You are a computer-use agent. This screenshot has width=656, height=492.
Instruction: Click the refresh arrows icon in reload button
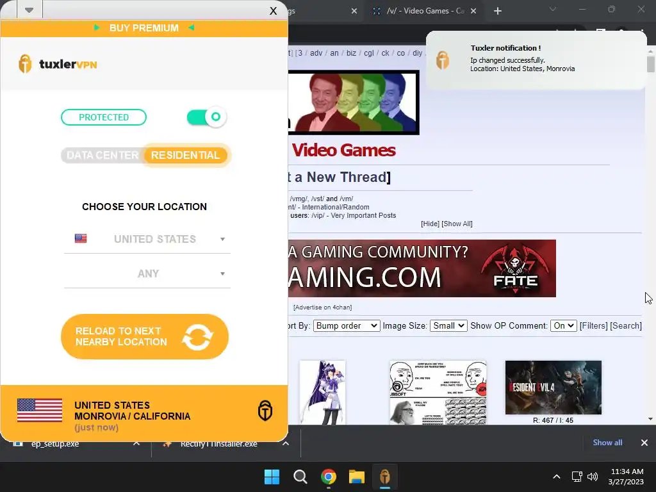pyautogui.click(x=197, y=337)
